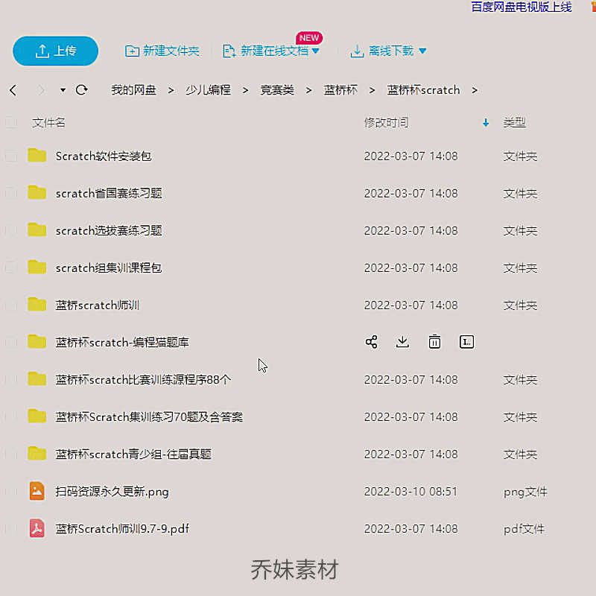Toggle the select-all checkbox in header
The image size is (596, 596).
click(11, 123)
